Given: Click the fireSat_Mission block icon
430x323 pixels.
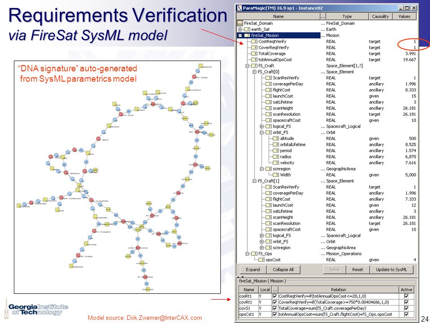Looking at the screenshot, I should (x=247, y=35).
